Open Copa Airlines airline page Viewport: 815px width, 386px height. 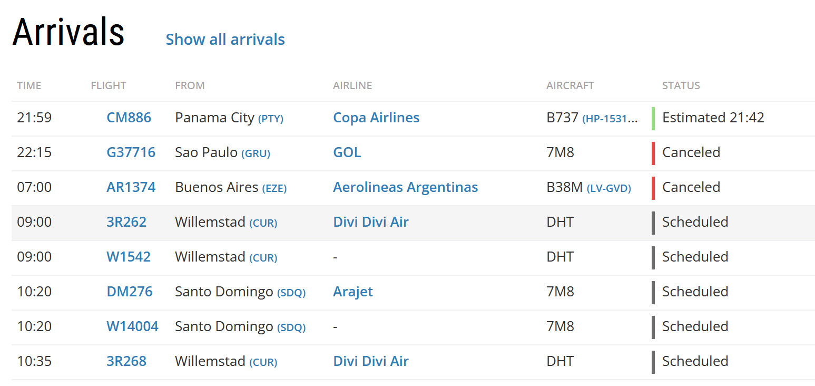coord(376,118)
